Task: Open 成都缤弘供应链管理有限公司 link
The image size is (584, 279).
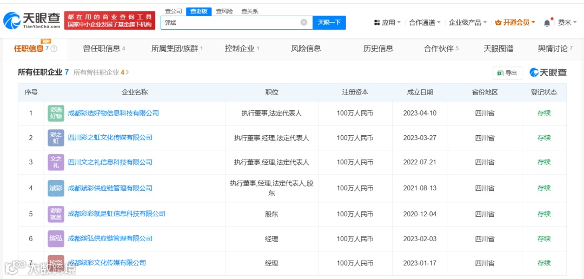Action: (110, 239)
